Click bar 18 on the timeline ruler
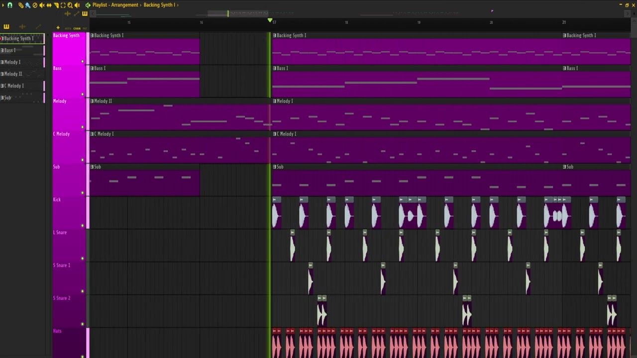637x358 pixels. click(346, 22)
